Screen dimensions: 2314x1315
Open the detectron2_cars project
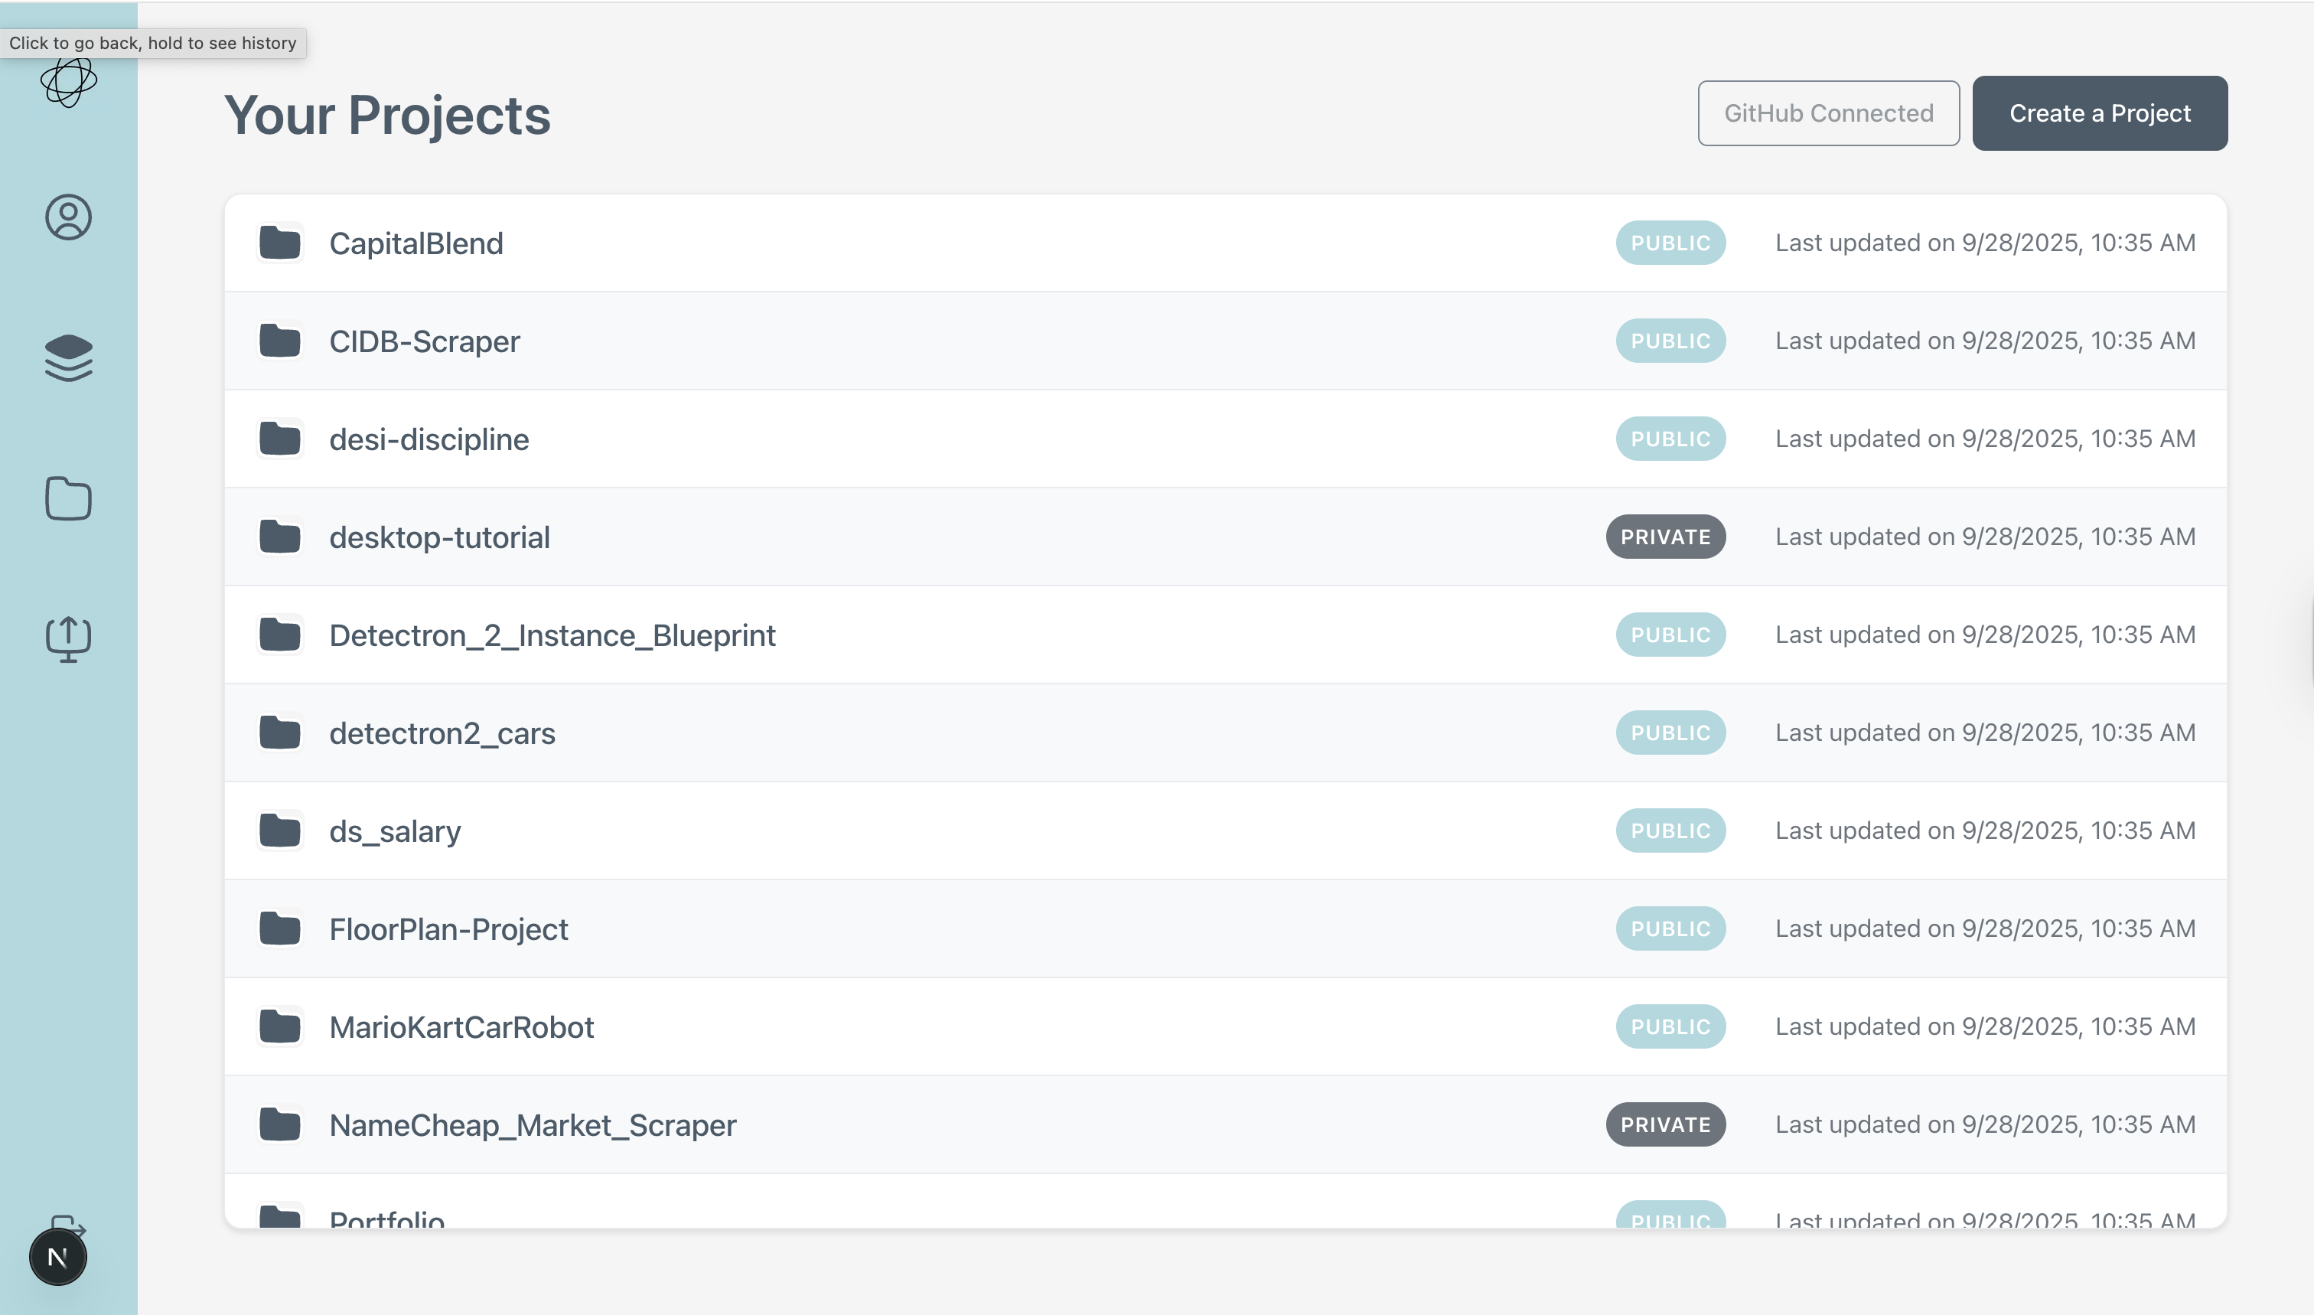pos(442,733)
